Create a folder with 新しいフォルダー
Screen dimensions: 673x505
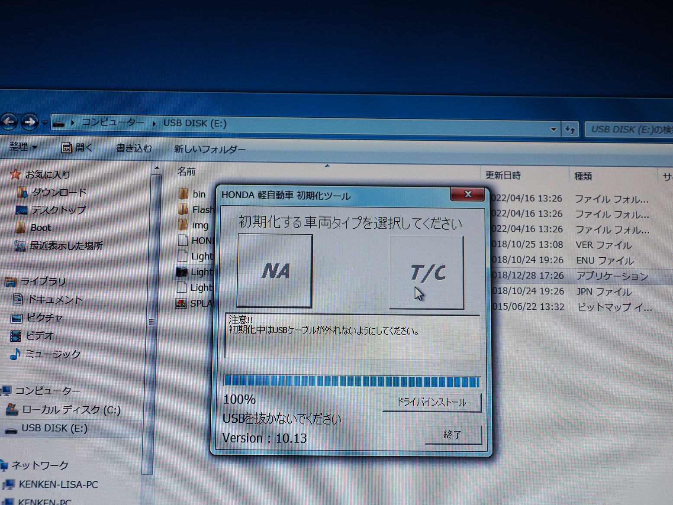209,149
